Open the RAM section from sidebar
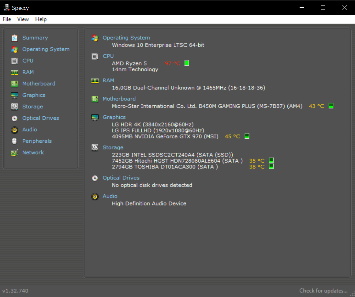 pyautogui.click(x=28, y=72)
